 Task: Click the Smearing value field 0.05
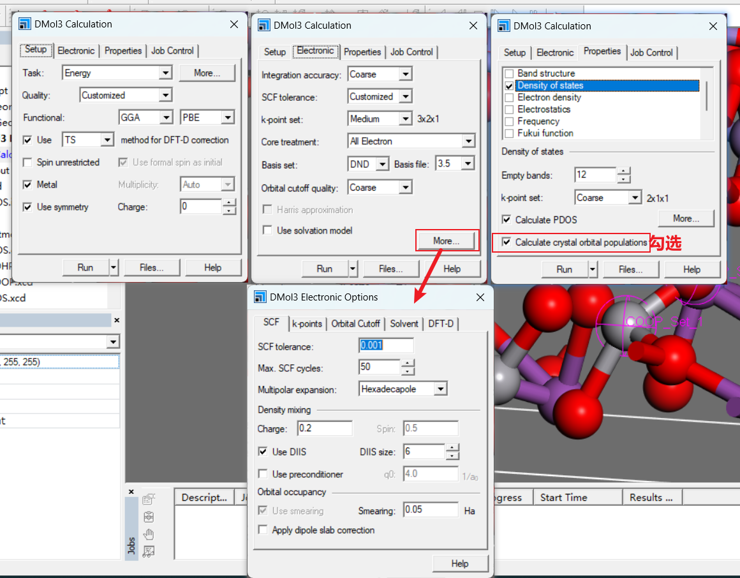tap(431, 510)
